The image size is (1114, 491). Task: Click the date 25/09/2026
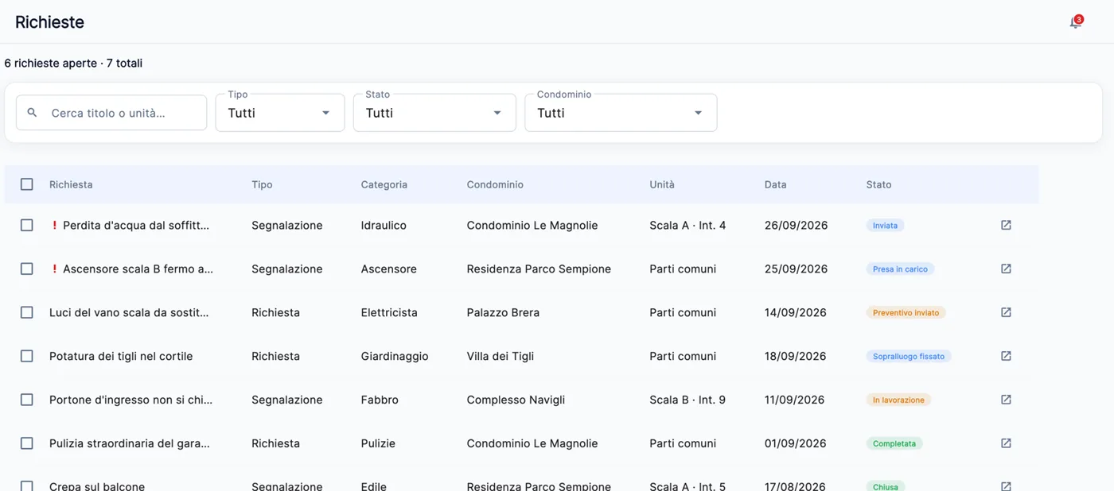[796, 269]
